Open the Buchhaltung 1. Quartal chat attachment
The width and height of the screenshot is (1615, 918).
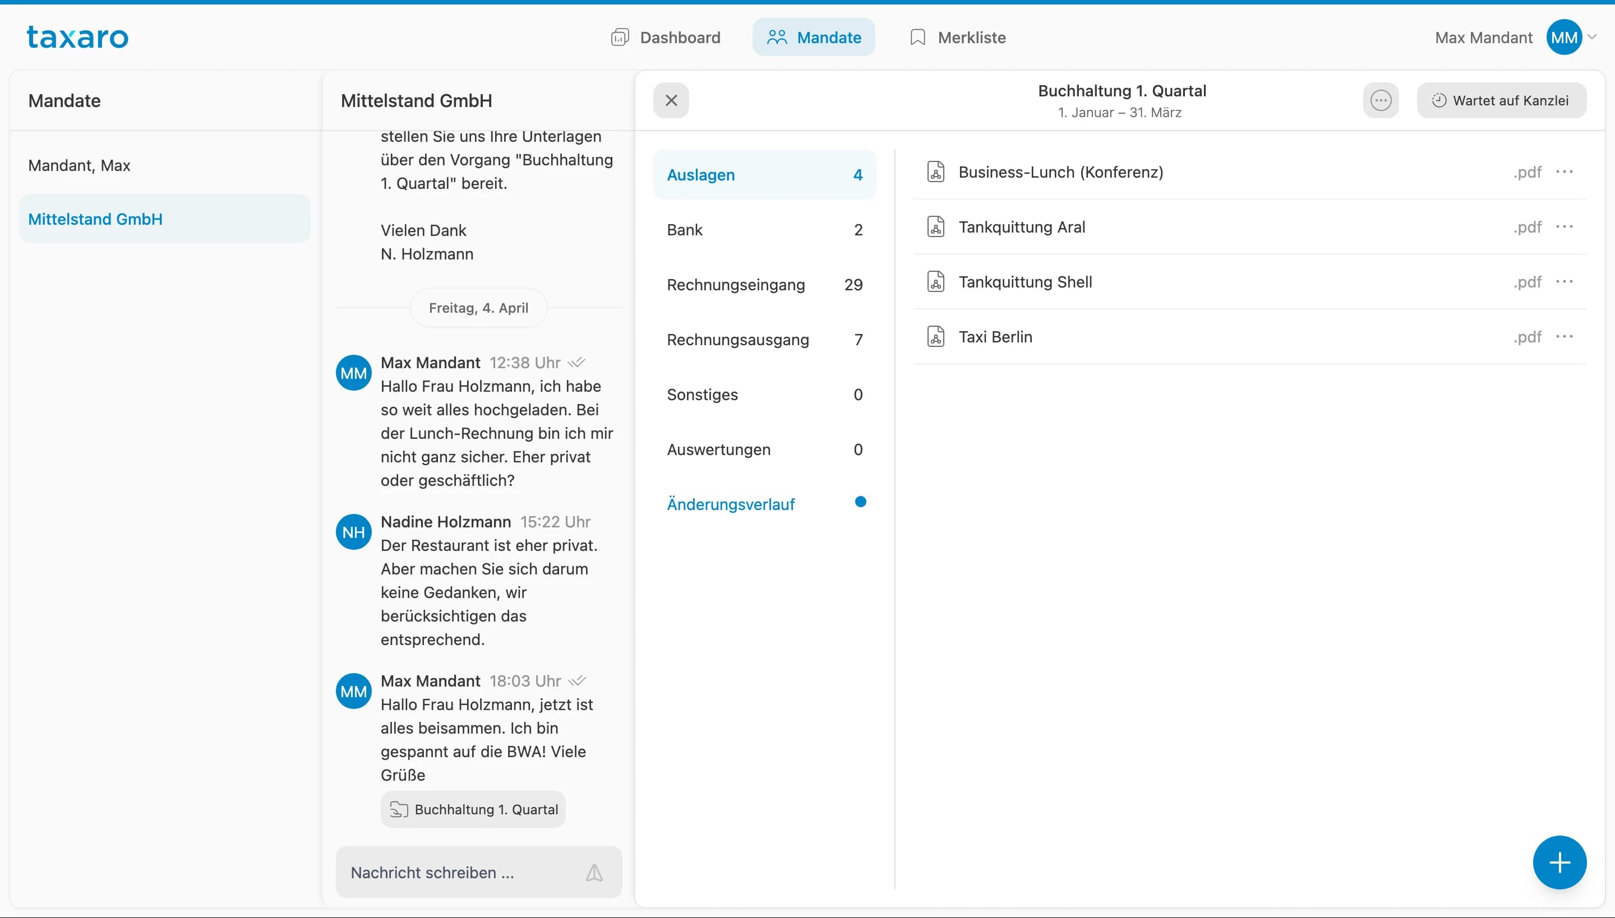point(473,809)
